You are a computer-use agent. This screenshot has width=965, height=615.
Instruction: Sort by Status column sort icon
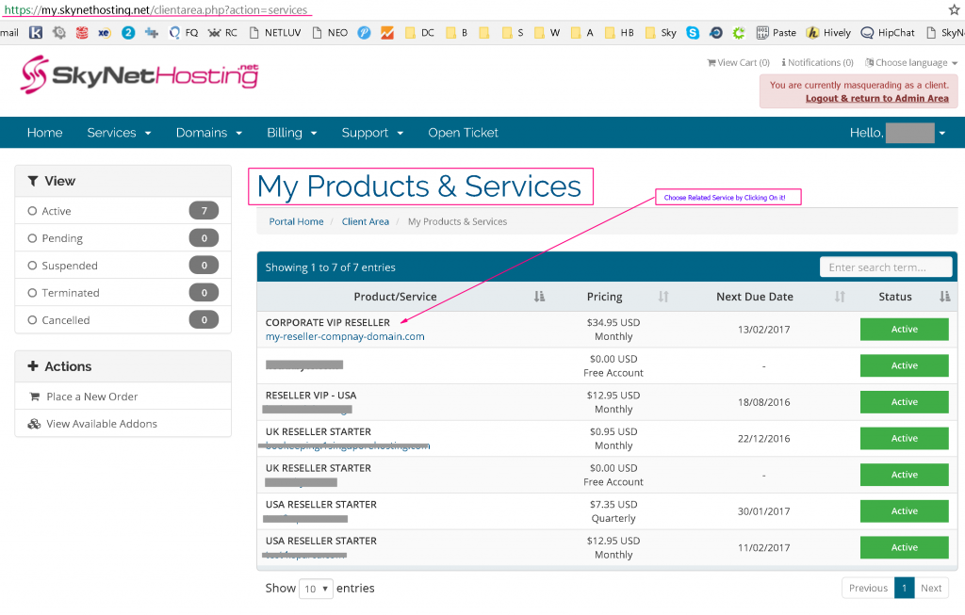point(944,297)
